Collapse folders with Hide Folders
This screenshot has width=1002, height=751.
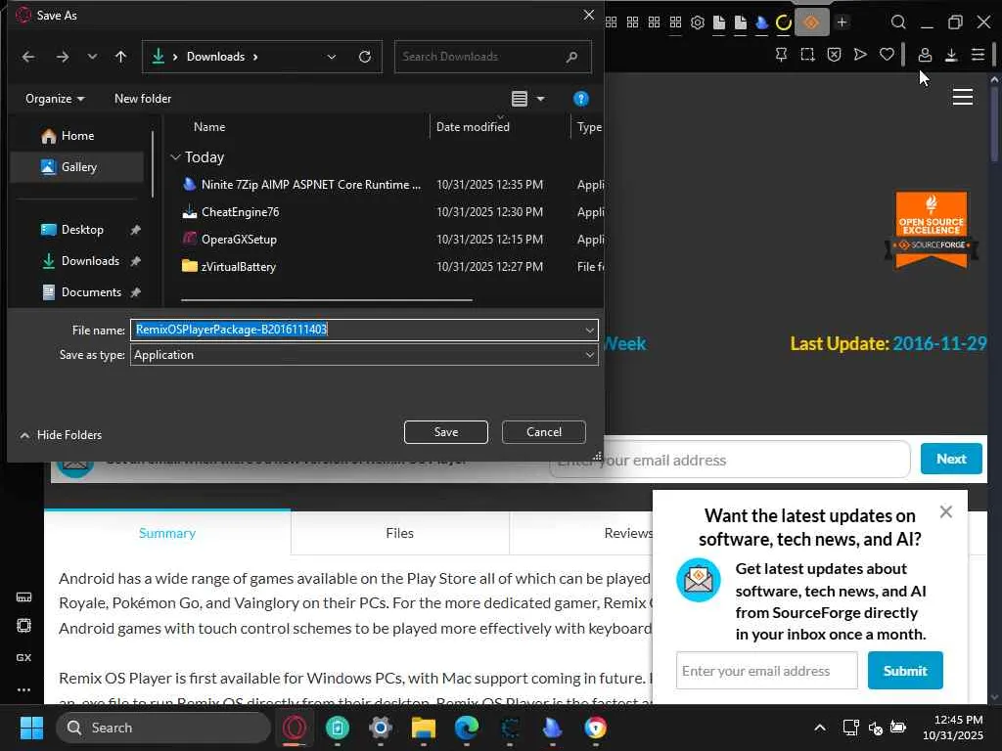click(61, 435)
